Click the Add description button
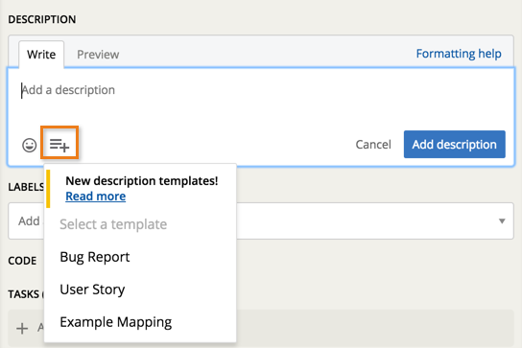Screen dimensions: 522x348 [x=455, y=145]
